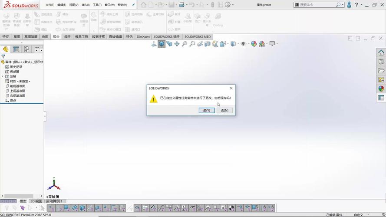Image resolution: width=386 pixels, height=217 pixels.
Task: Open the Options gear icon
Action: click(228, 5)
